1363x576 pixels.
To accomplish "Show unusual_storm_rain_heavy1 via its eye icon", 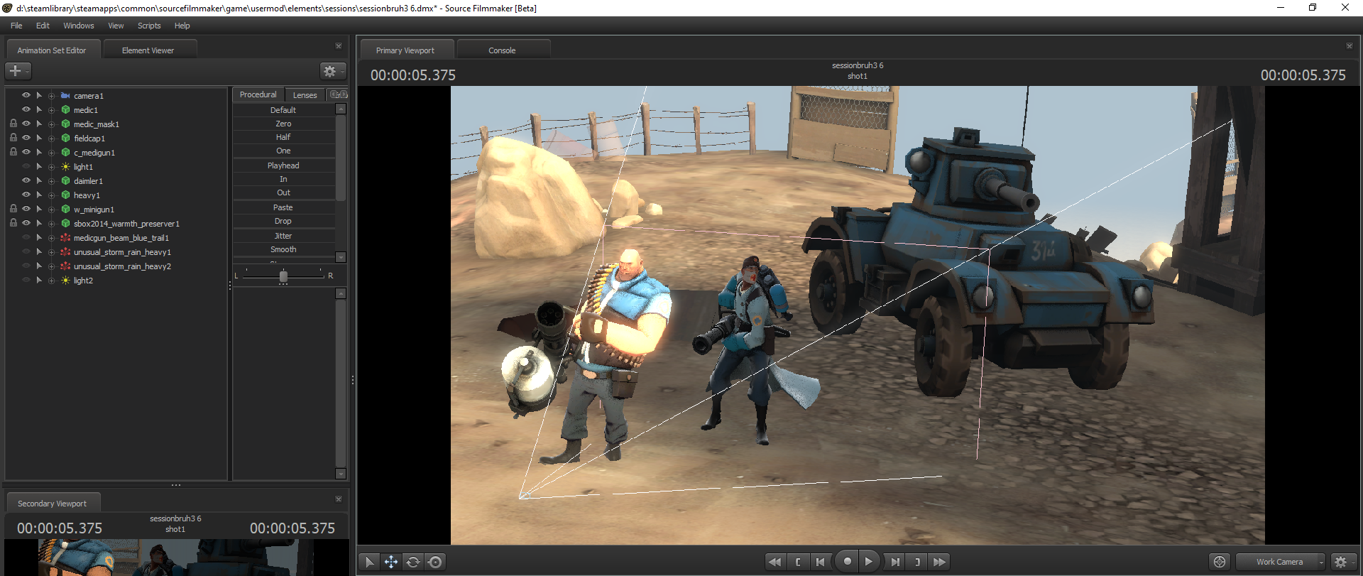I will pos(26,251).
